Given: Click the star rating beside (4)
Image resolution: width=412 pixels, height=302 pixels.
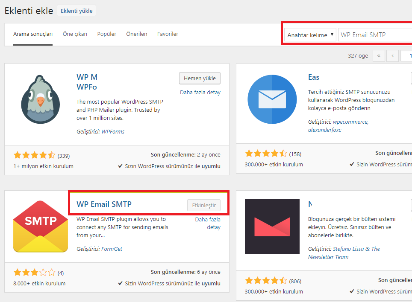Looking at the screenshot, I should click(x=35, y=273).
